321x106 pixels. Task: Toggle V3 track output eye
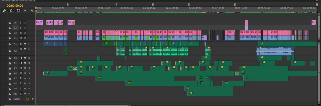[x=25, y=28]
